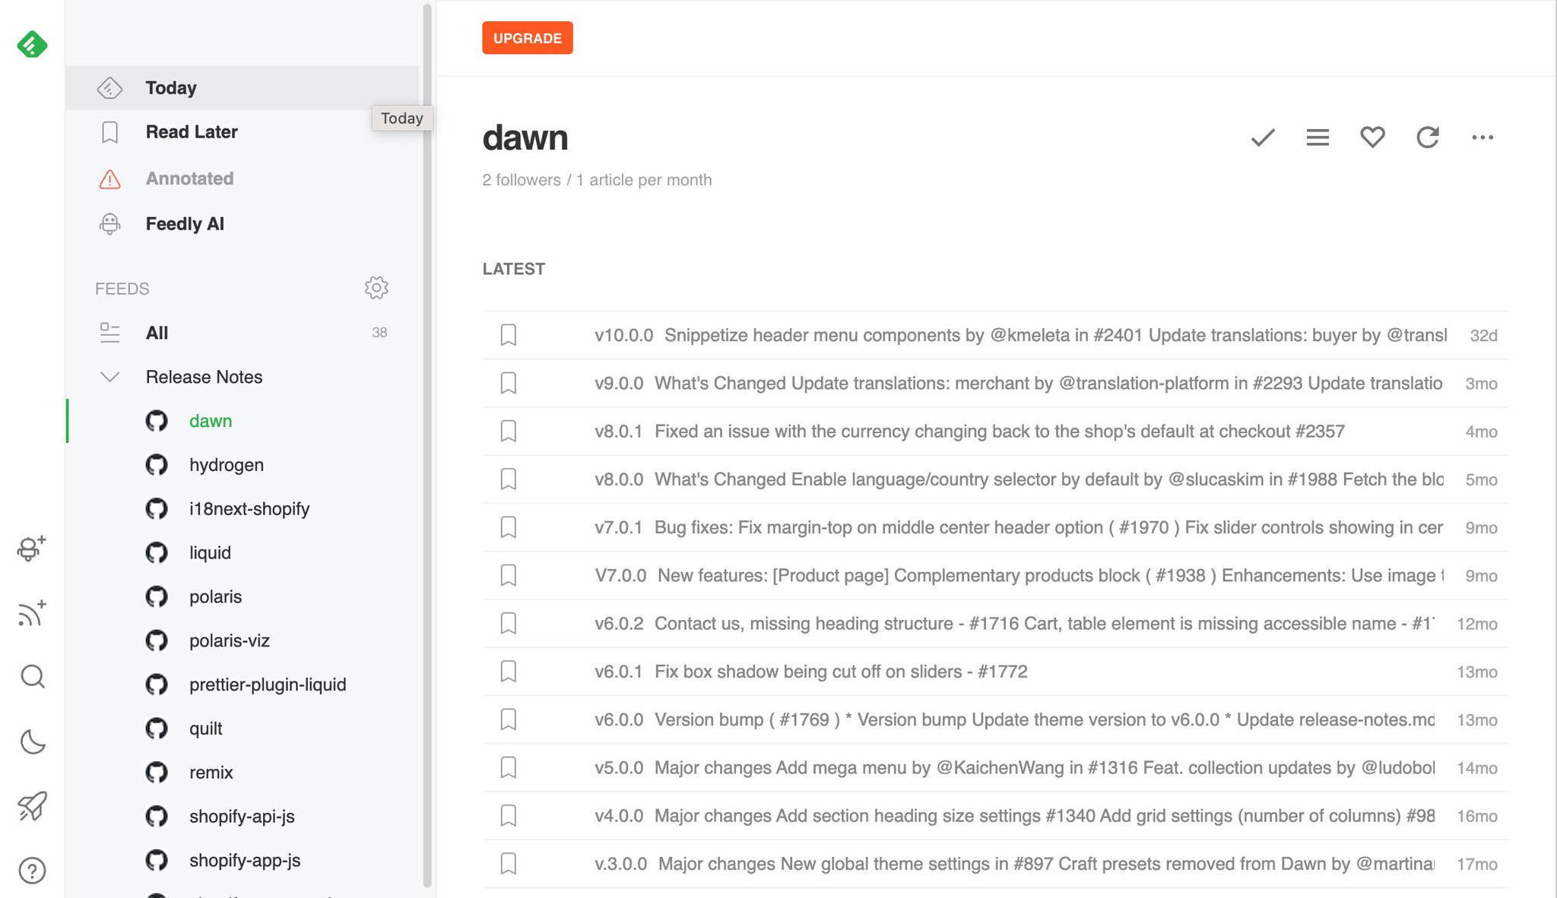Go to Feedly AI in sidebar
Screen dimensions: 1557x898
point(185,224)
